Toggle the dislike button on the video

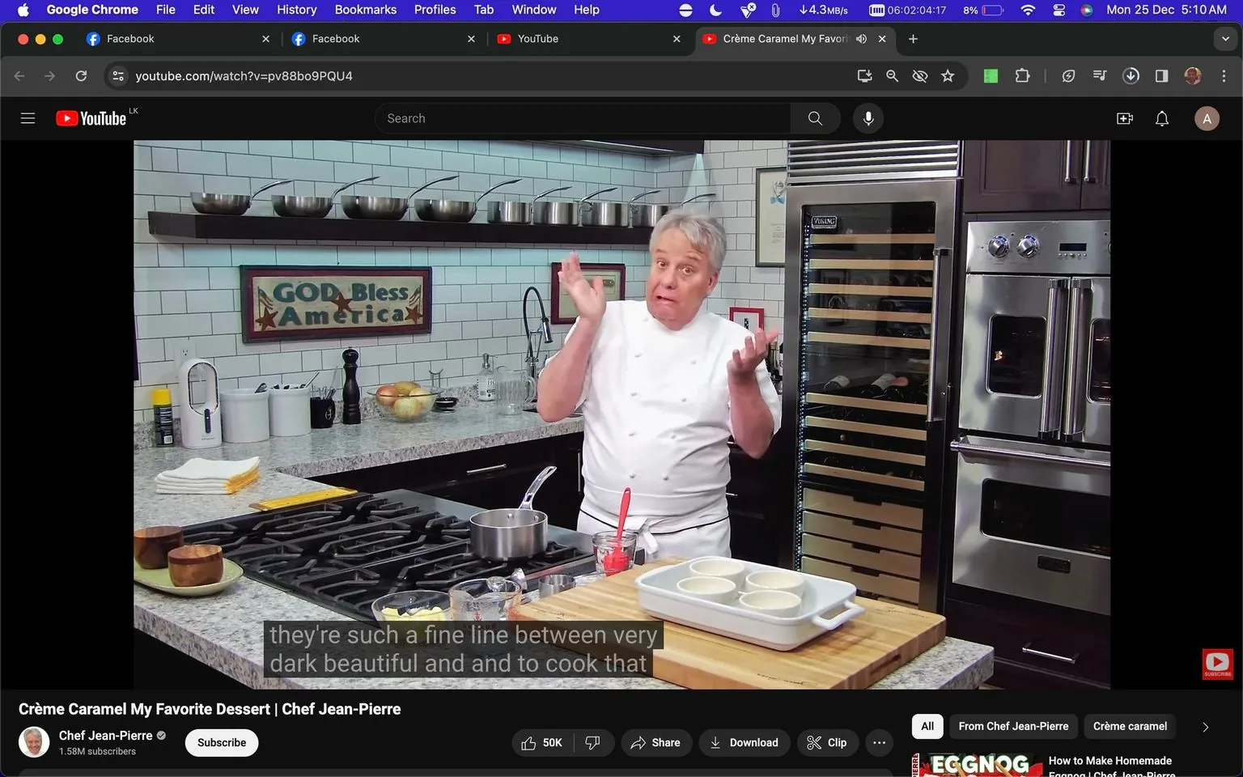593,742
